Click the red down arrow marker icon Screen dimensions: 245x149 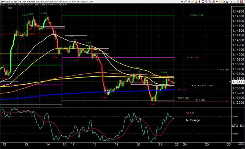click(x=217, y=2)
